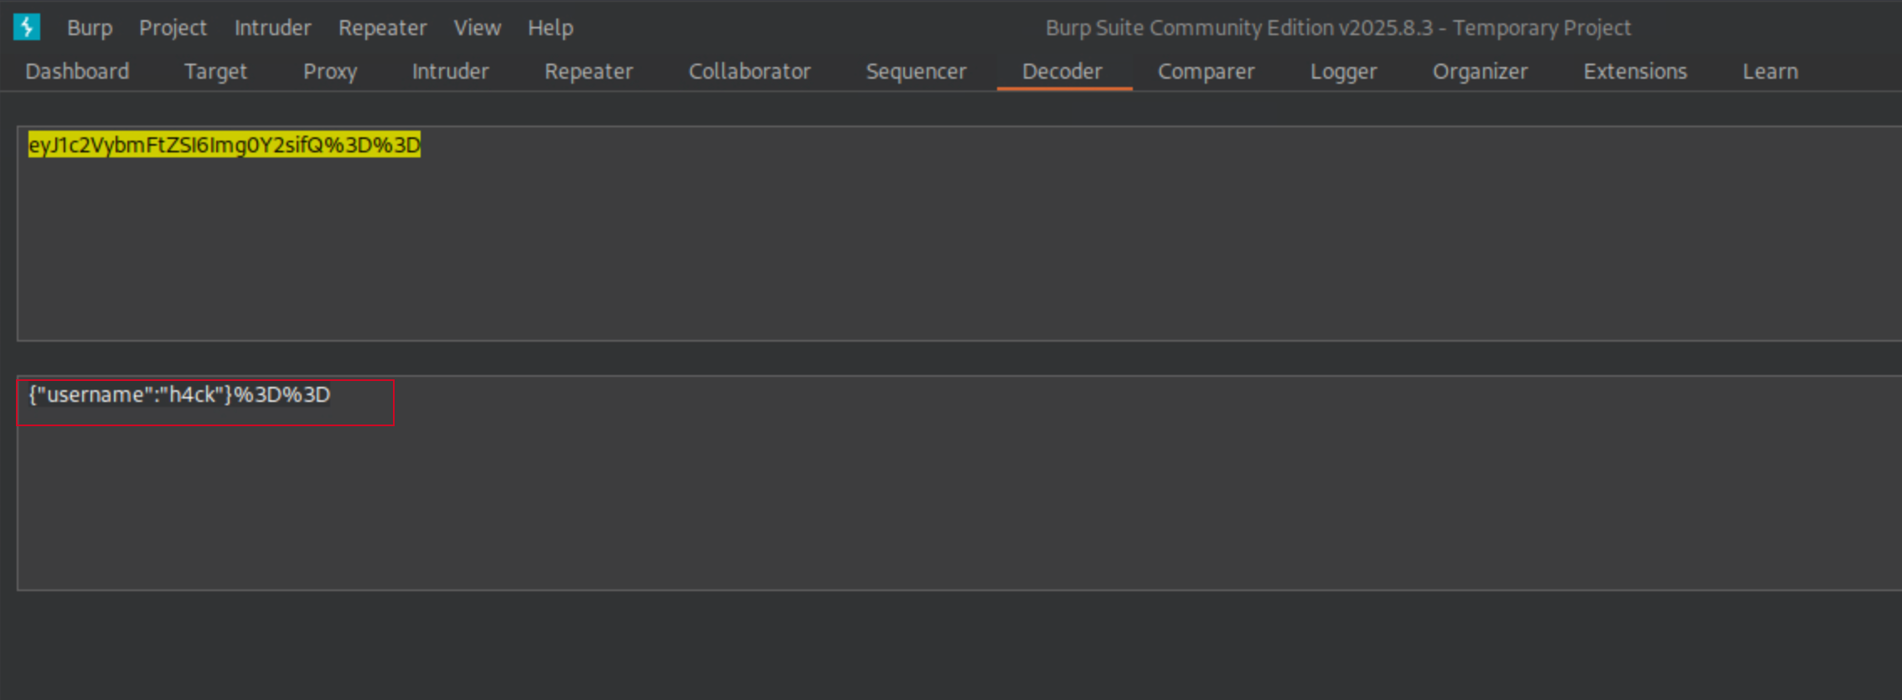Open the View menu
This screenshot has height=700, width=1902.
coord(477,28)
